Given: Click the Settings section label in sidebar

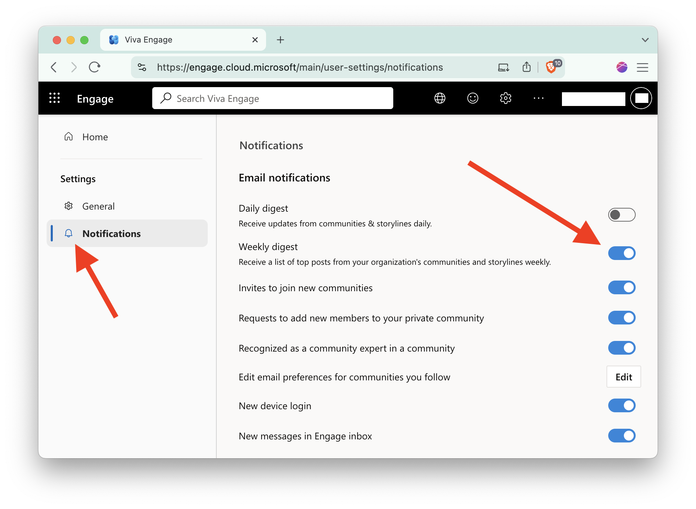Looking at the screenshot, I should click(78, 179).
